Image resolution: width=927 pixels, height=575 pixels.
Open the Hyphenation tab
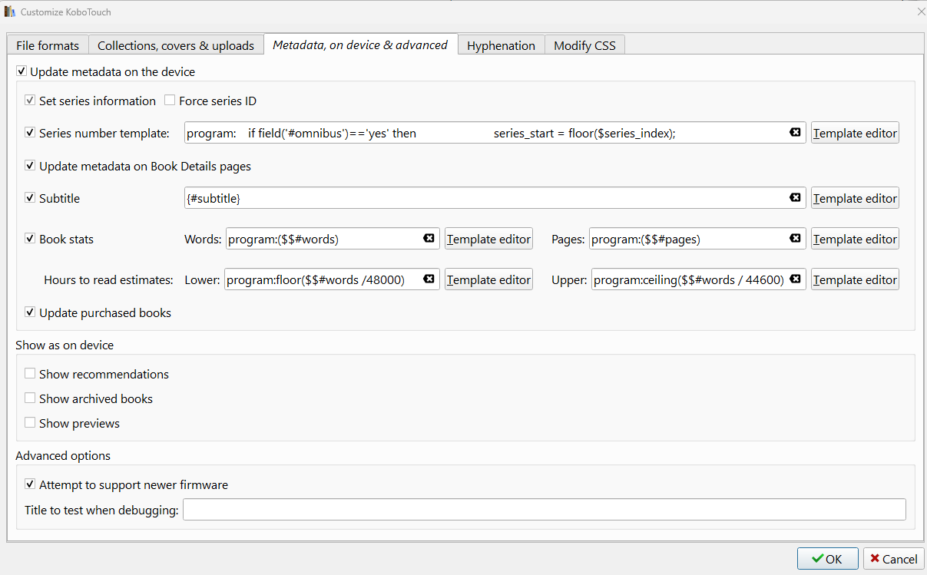pyautogui.click(x=501, y=45)
